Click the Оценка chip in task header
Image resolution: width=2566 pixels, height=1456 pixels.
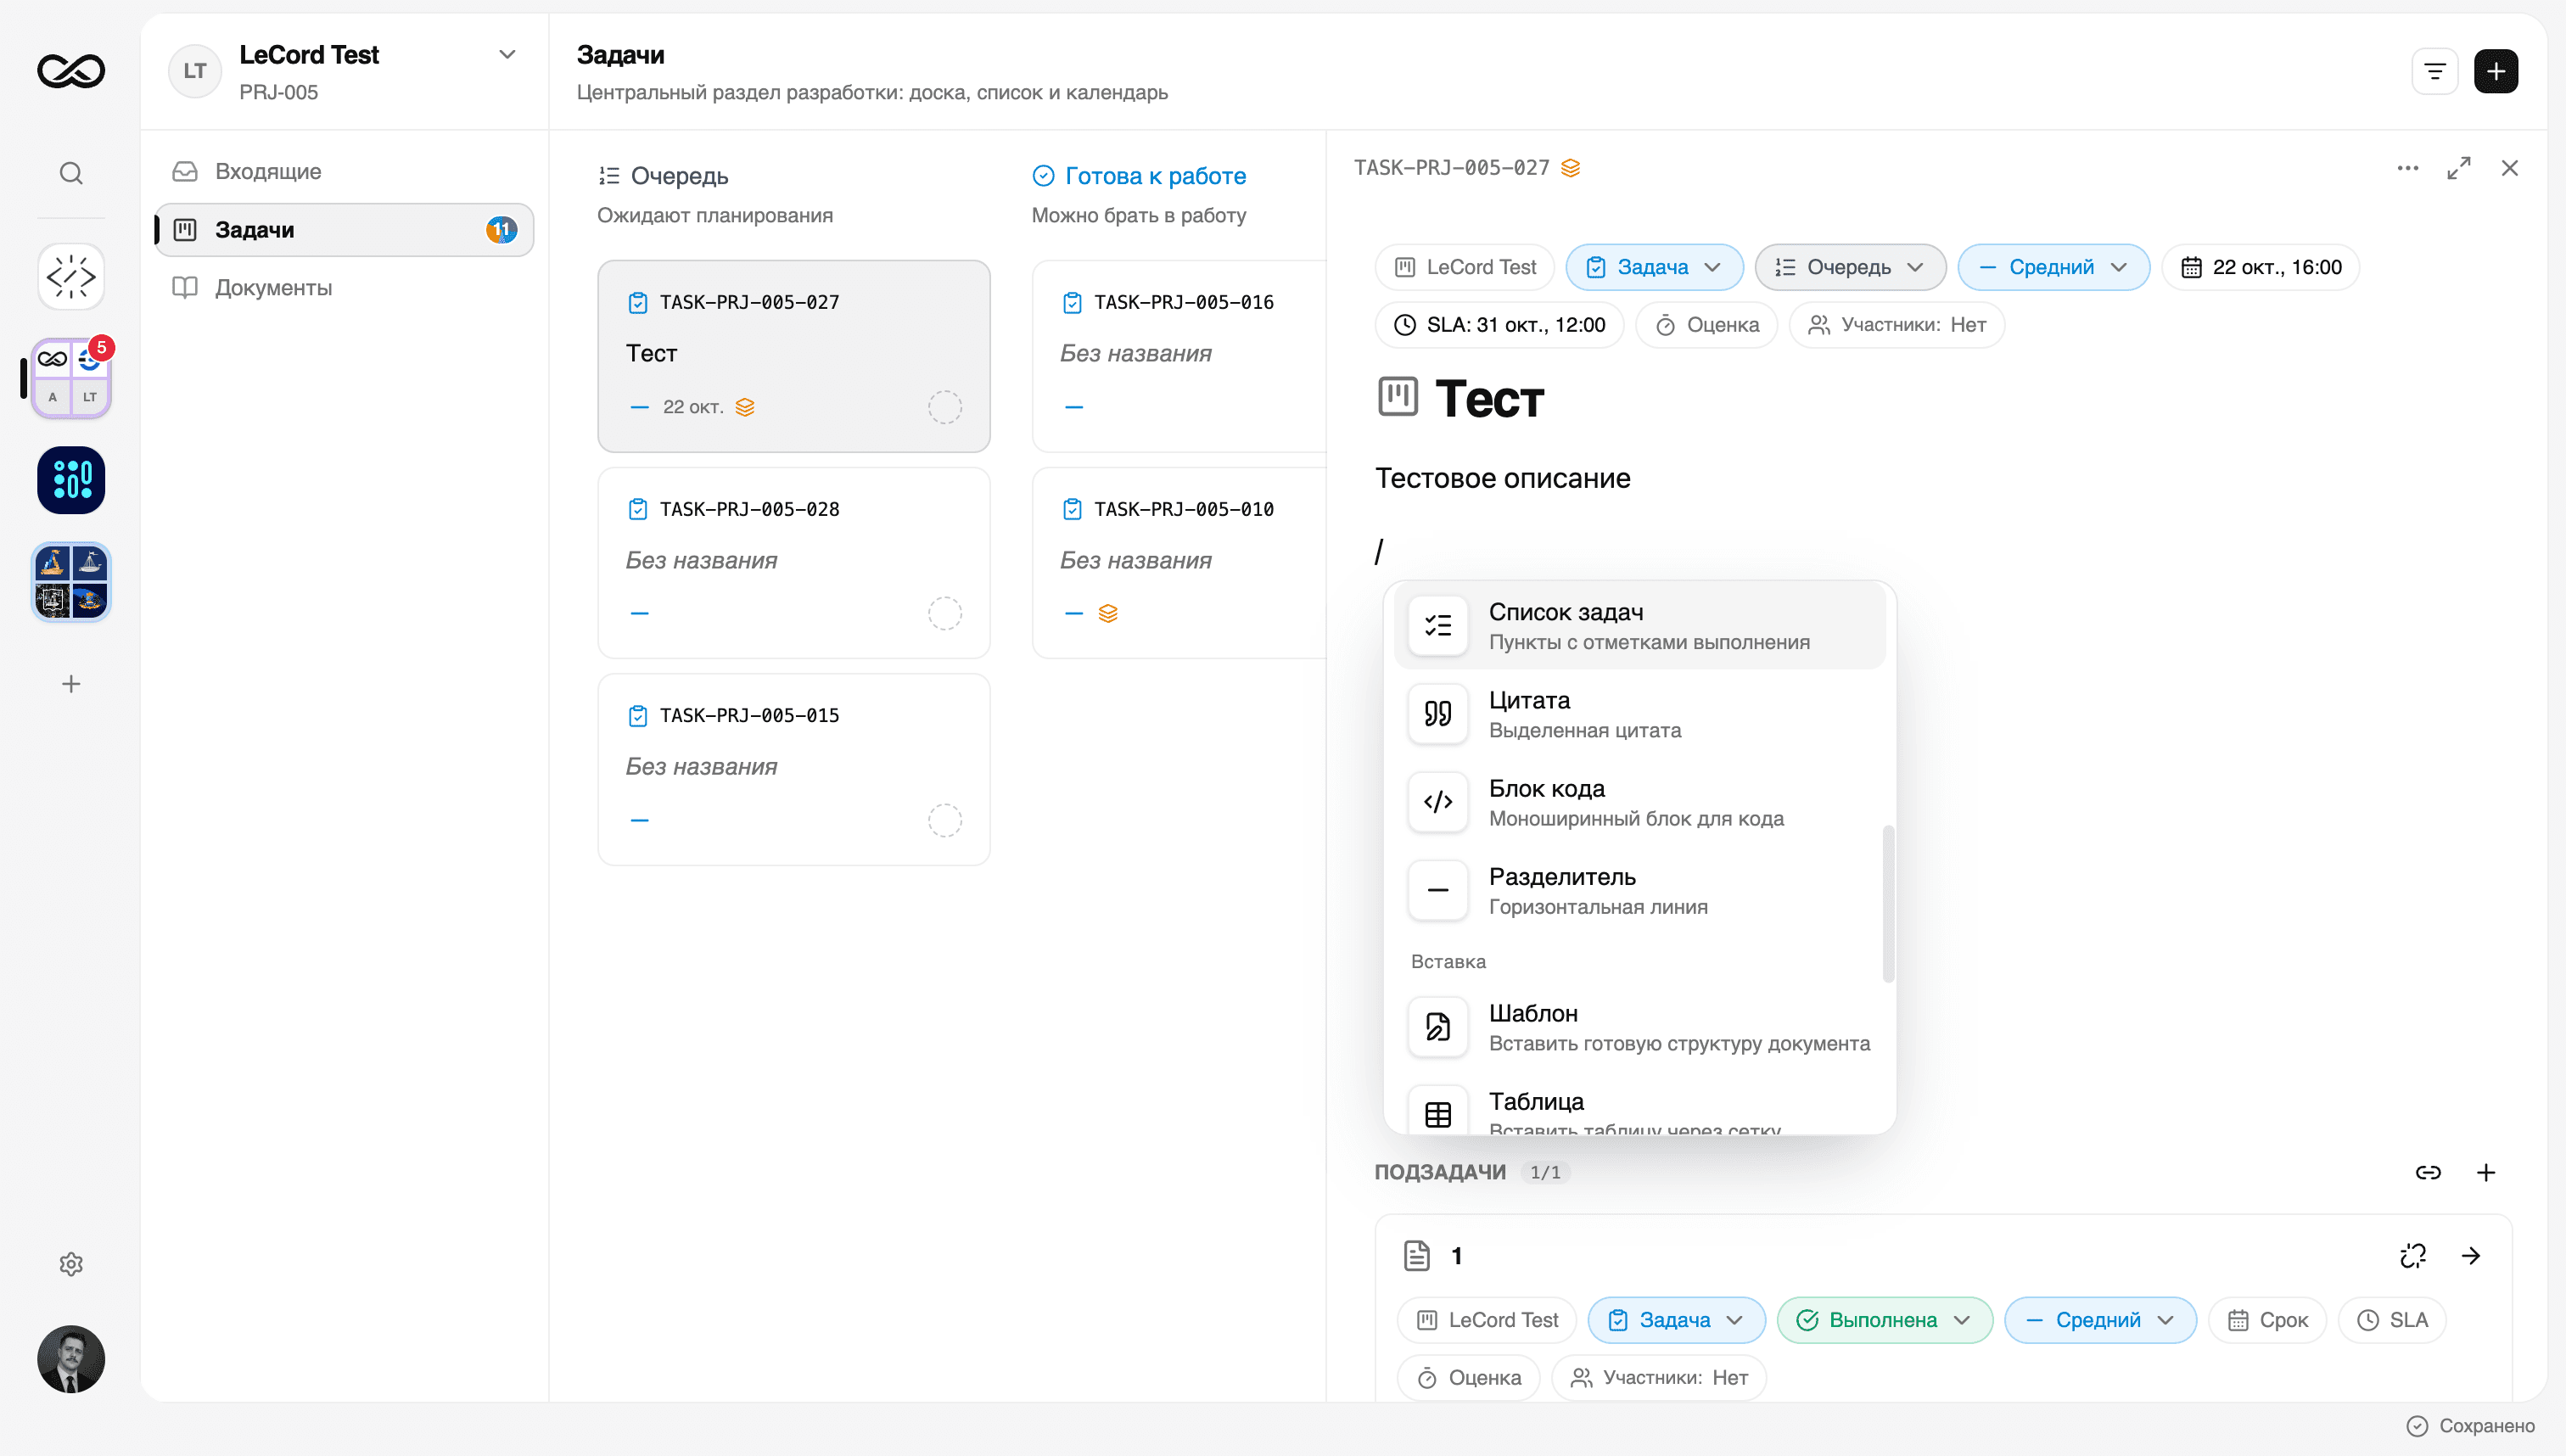coord(1706,325)
